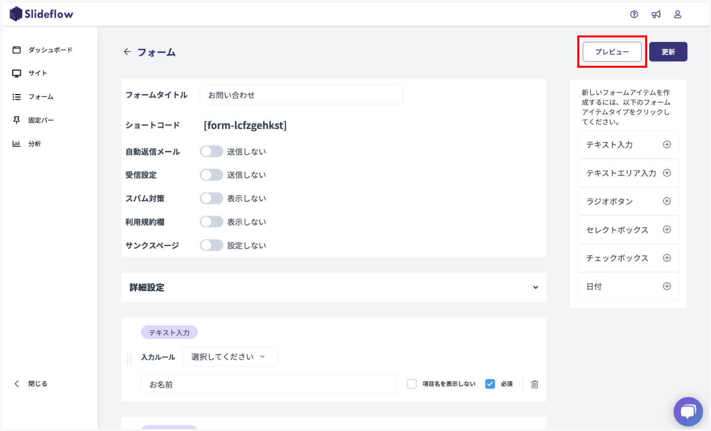Click the plus icon next to テキスト入力
711x431 pixels.
tap(667, 144)
